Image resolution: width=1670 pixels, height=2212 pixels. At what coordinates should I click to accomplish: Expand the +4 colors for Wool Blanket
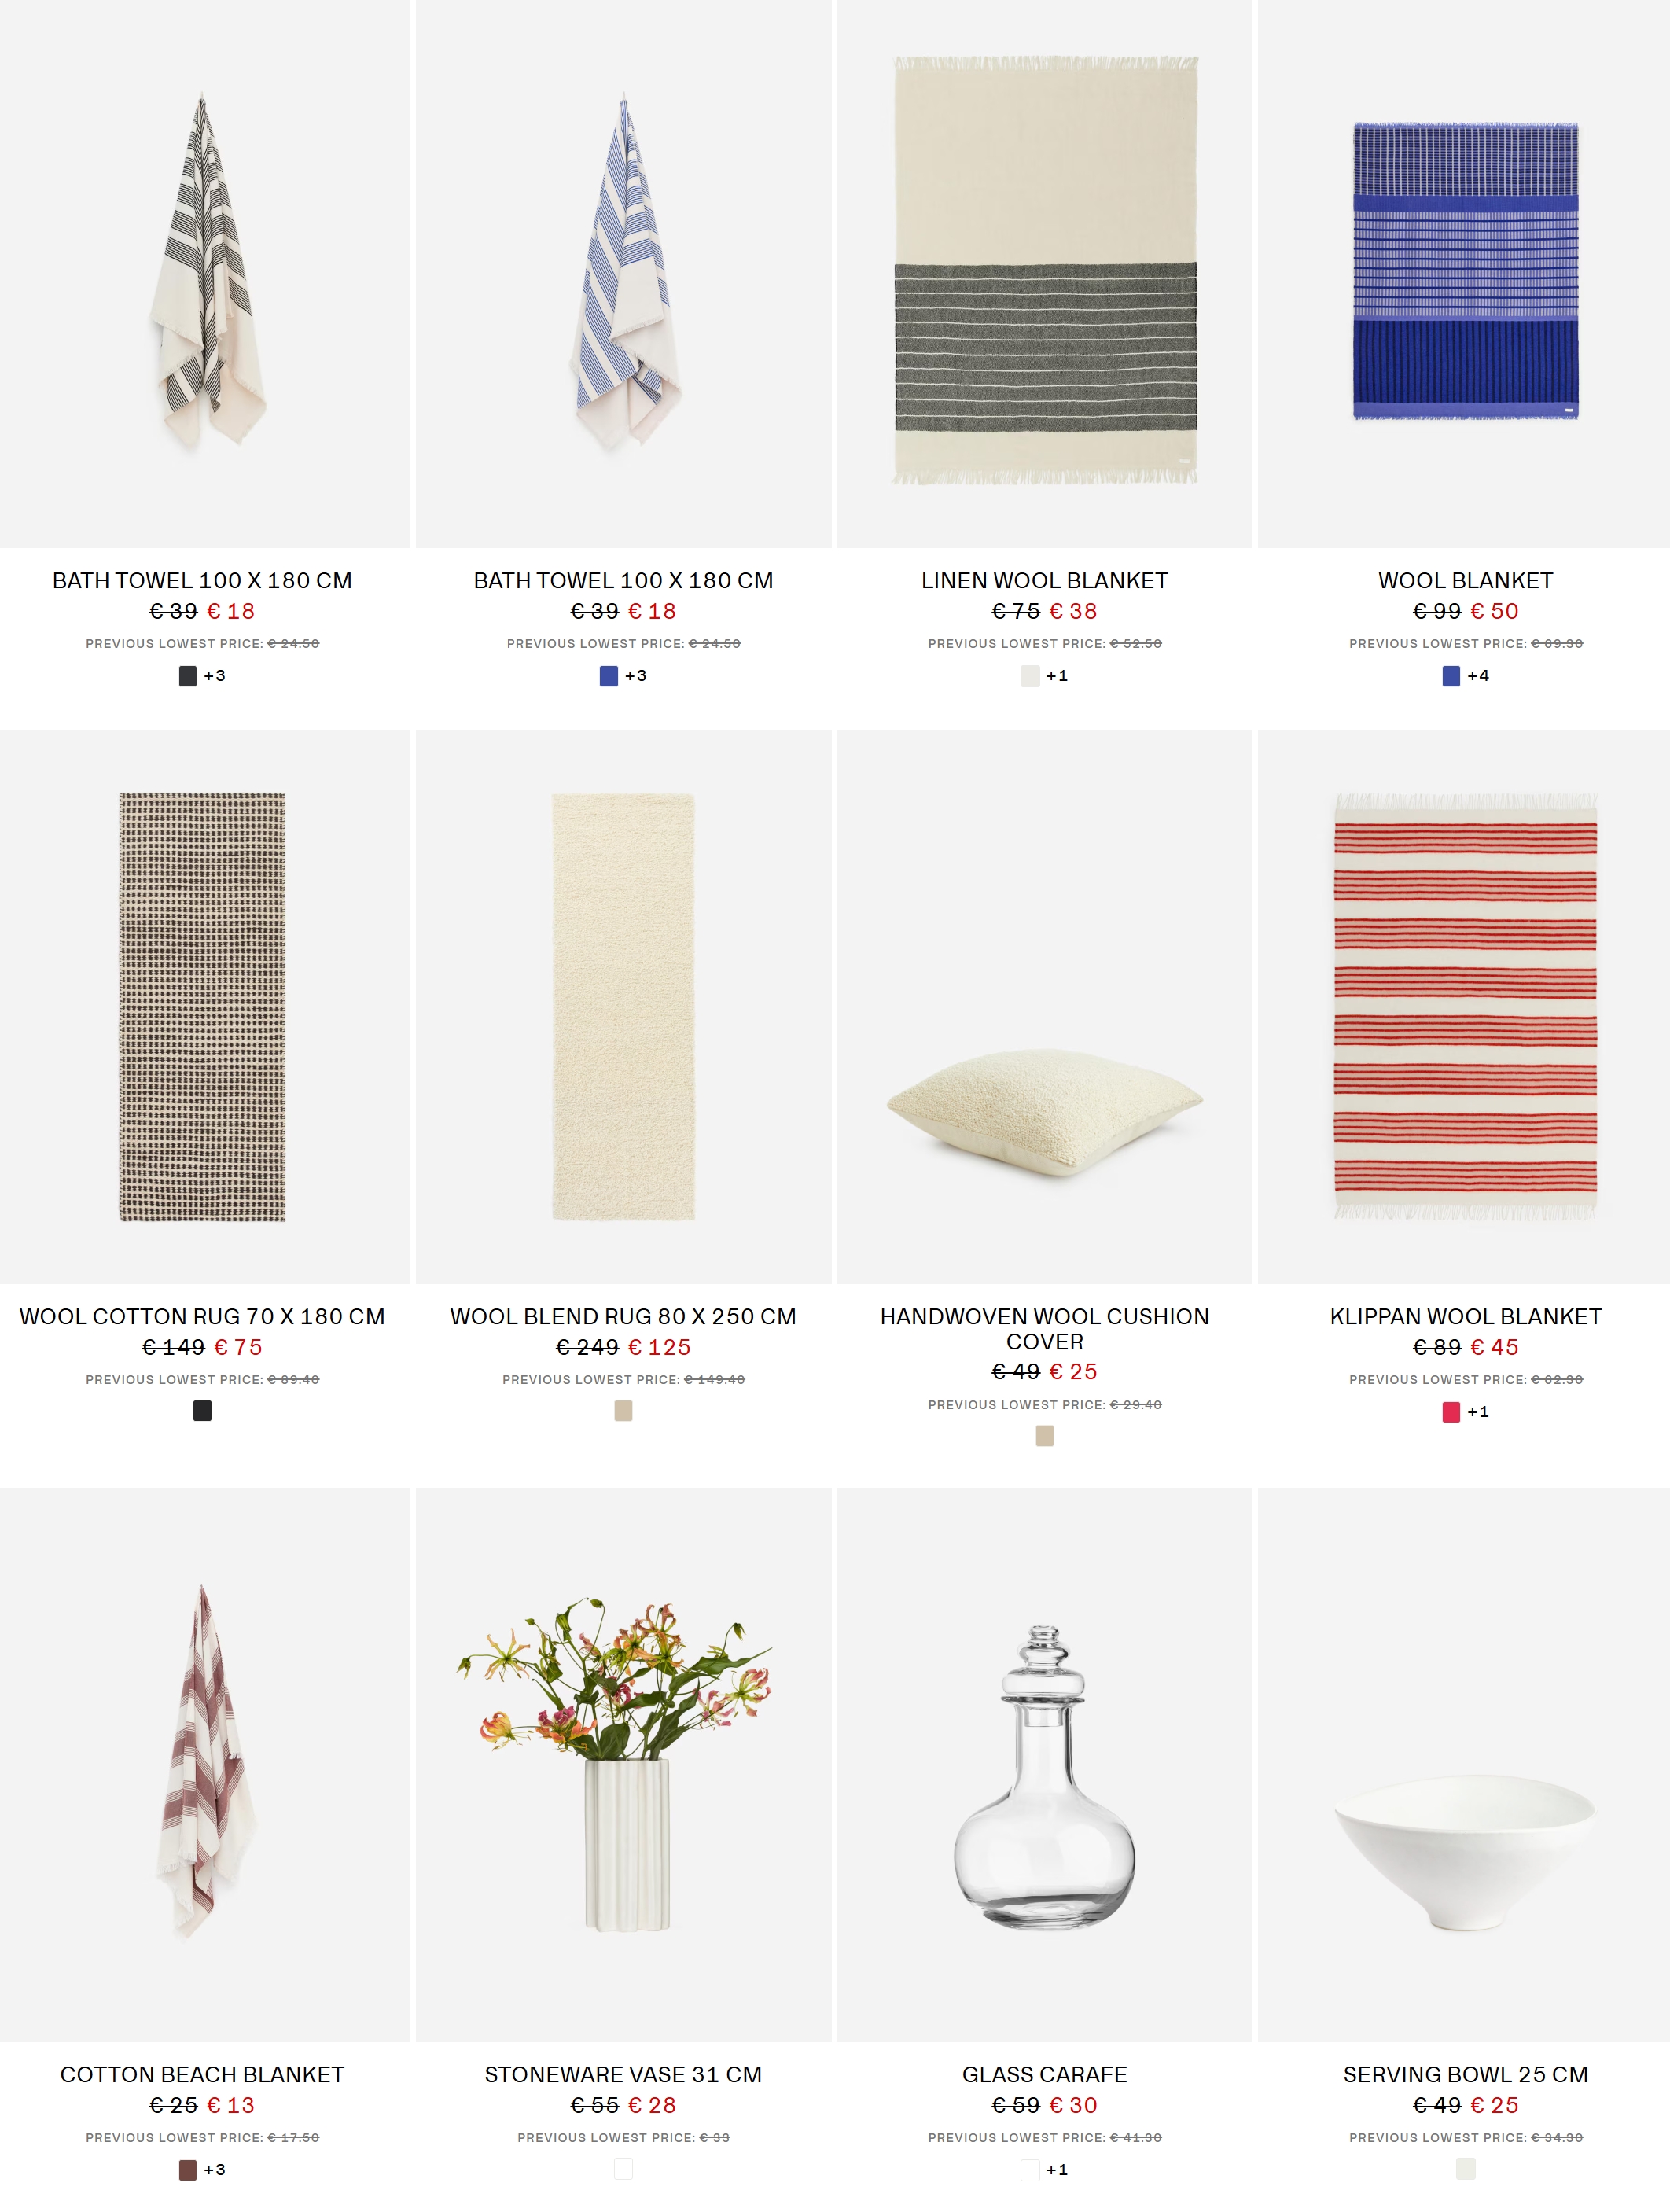click(x=1478, y=676)
